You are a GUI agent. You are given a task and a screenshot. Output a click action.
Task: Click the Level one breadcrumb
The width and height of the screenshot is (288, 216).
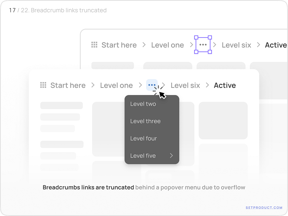pyautogui.click(x=116, y=85)
